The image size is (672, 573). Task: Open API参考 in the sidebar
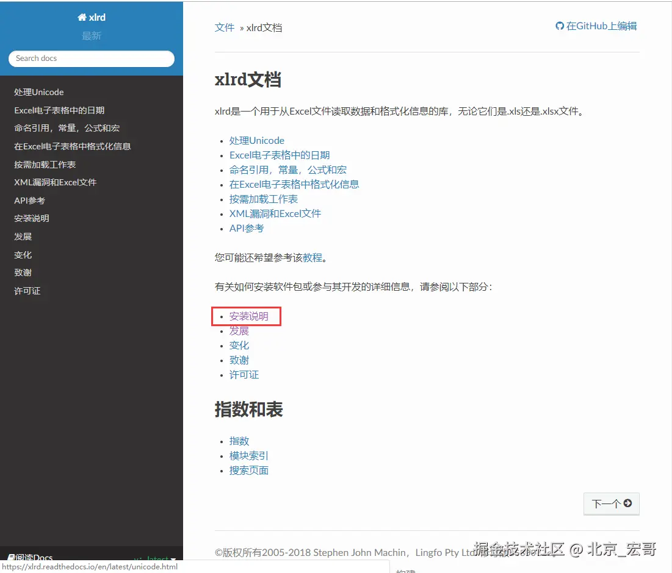click(x=29, y=201)
